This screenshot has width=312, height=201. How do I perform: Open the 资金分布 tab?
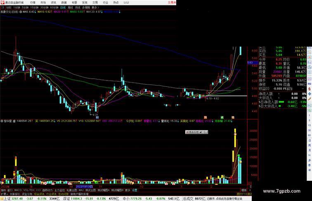27,194
